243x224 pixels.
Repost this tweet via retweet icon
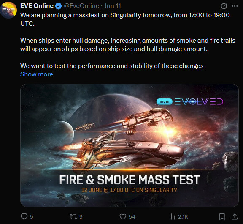pyautogui.click(x=73, y=216)
